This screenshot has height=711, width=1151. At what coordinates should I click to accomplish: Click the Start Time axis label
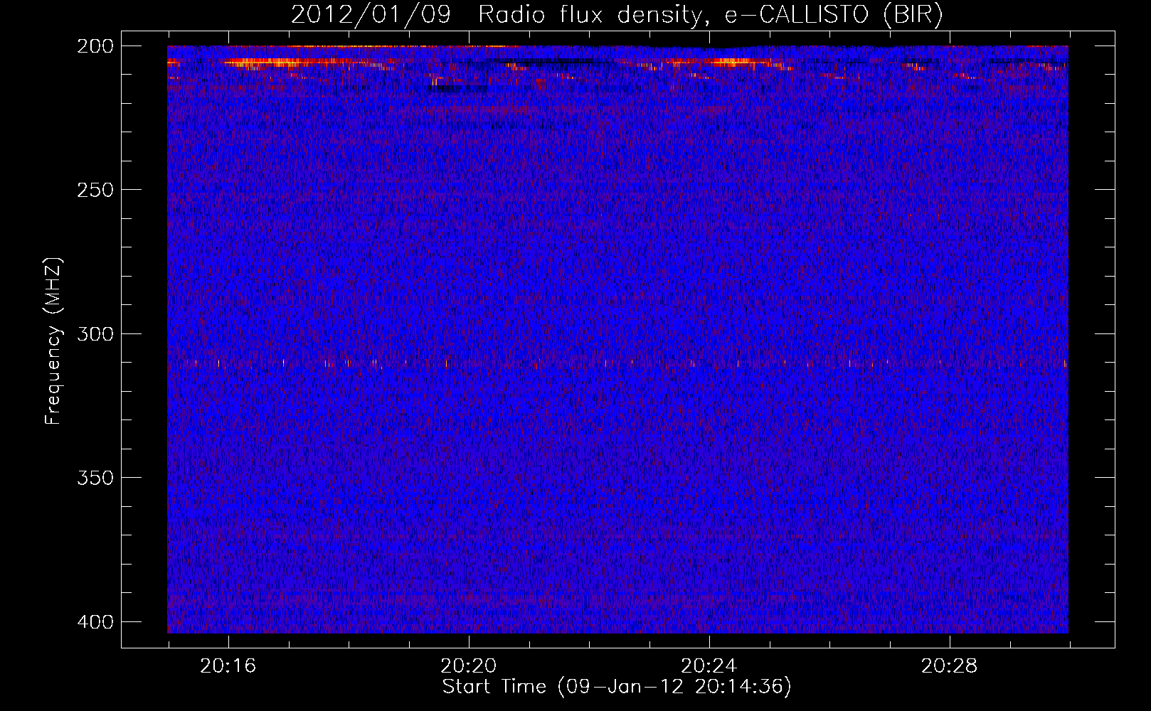[617, 687]
